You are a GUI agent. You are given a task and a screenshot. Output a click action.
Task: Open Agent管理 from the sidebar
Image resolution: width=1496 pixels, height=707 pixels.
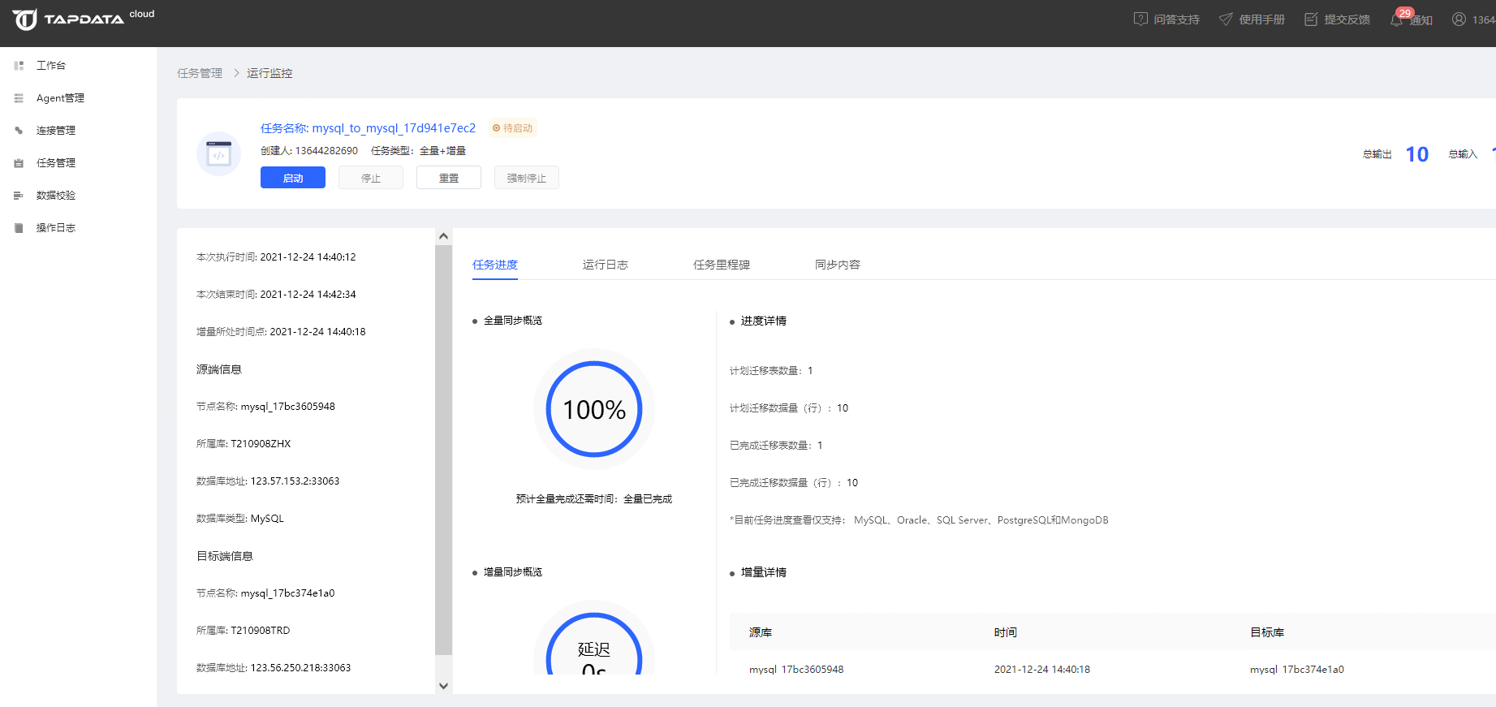(x=60, y=98)
